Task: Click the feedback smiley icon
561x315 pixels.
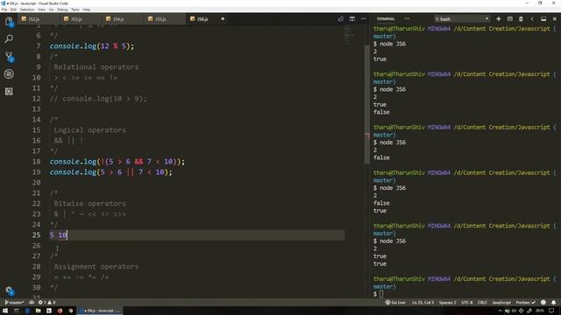Action: tap(543, 303)
